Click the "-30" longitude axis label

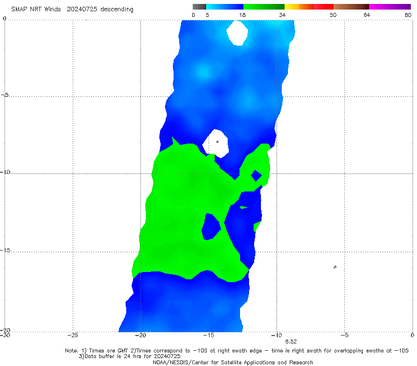click(x=5, y=335)
